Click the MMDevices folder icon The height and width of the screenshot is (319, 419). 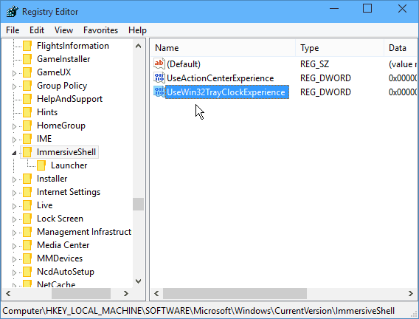coord(27,258)
